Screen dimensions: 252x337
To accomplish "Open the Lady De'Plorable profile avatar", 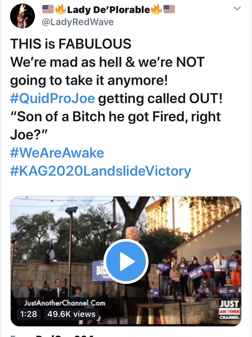I will click(x=22, y=16).
